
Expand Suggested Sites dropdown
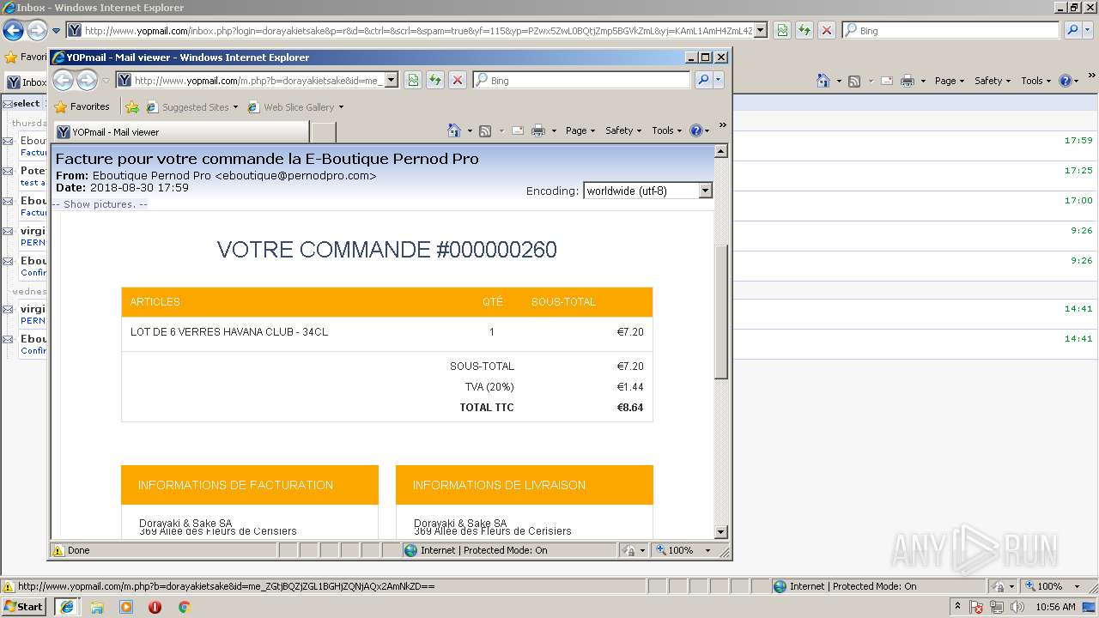pyautogui.click(x=235, y=107)
